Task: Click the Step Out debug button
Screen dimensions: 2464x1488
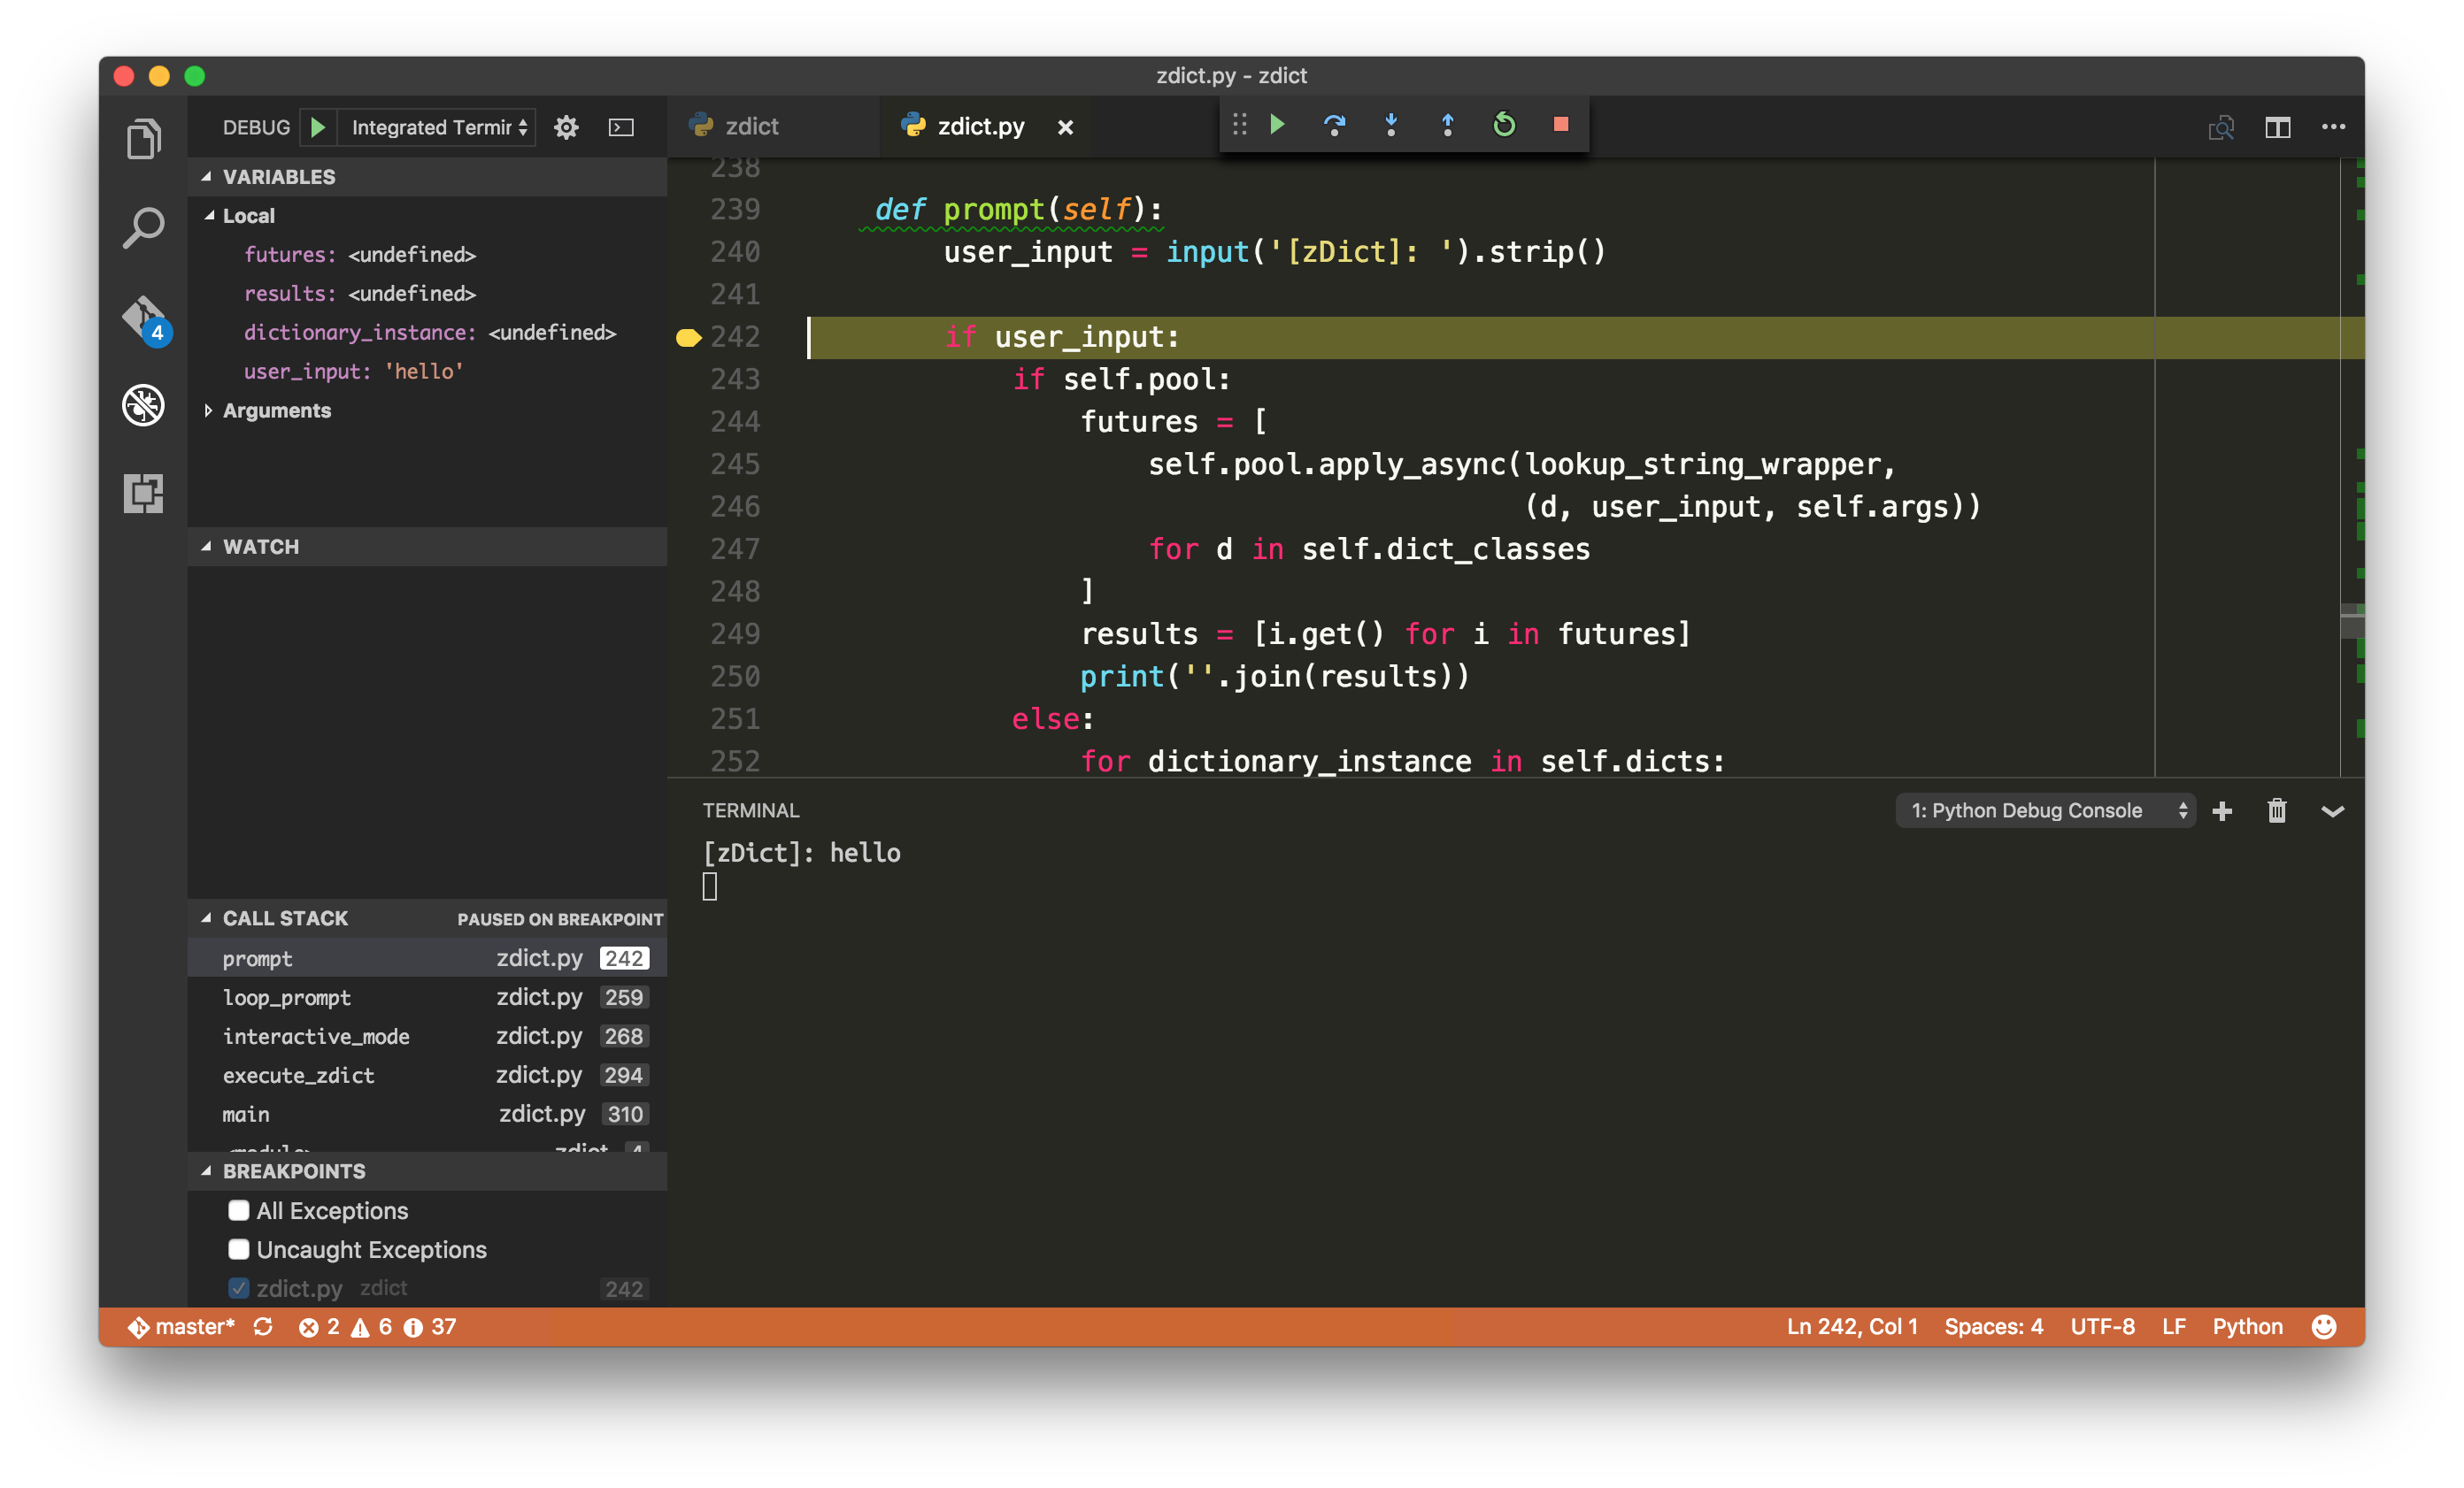Action: click(1447, 125)
